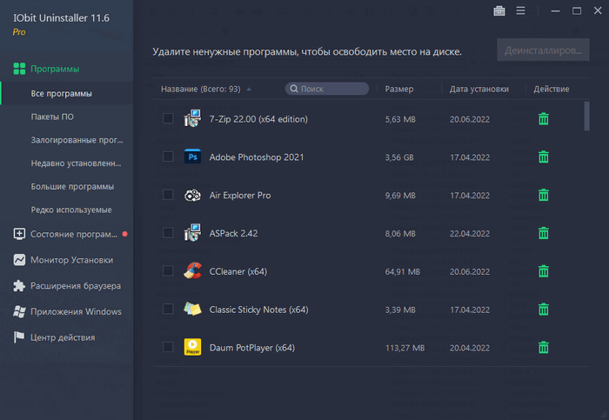Select the ASPack 2.42 checkbox

[168, 233]
